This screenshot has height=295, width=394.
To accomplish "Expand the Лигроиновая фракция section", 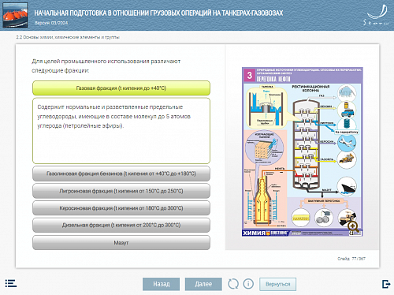I will pyautogui.click(x=121, y=191).
